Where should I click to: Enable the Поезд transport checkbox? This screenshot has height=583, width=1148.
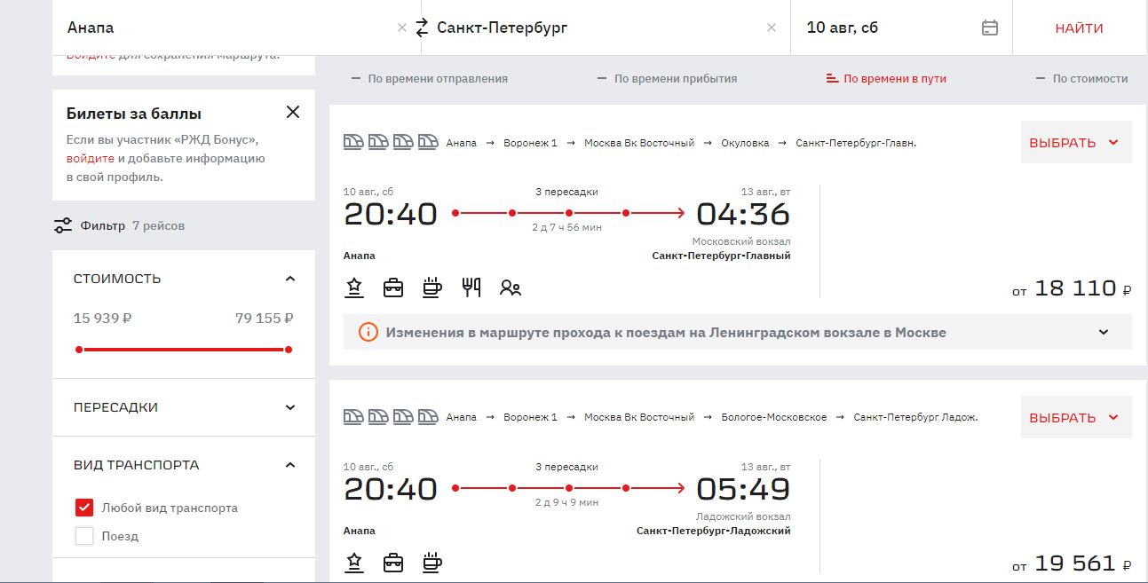(84, 536)
